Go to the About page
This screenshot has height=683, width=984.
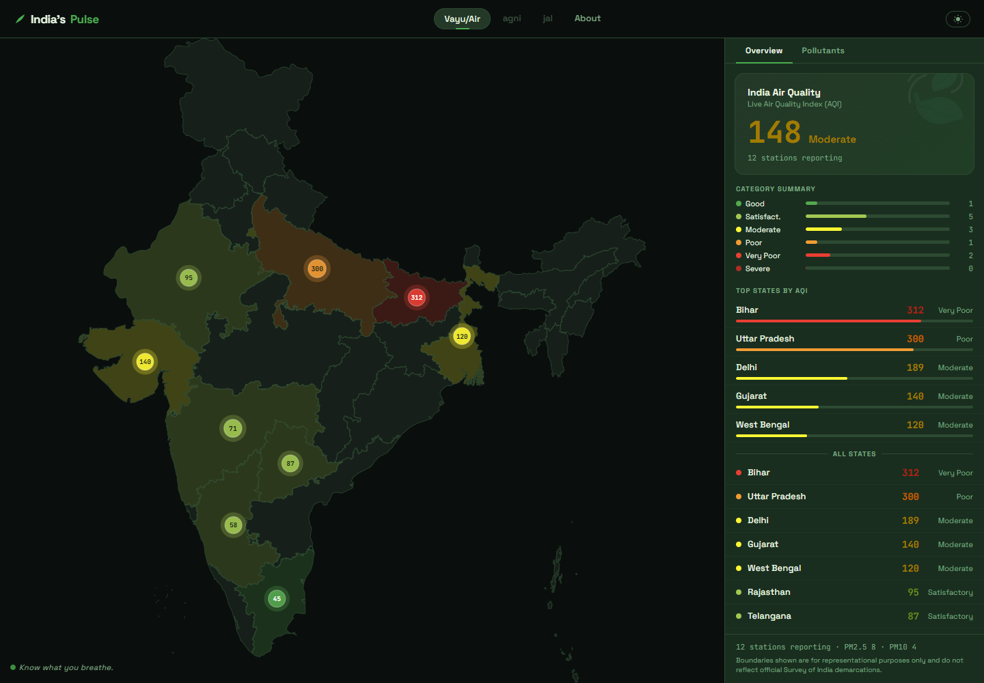pos(588,18)
